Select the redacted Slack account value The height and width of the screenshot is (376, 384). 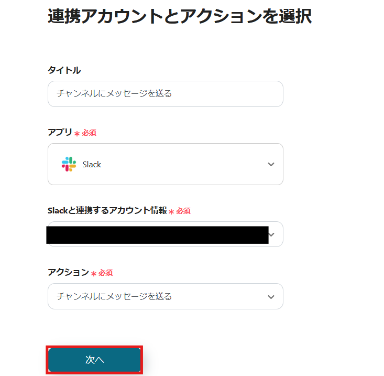click(x=157, y=235)
